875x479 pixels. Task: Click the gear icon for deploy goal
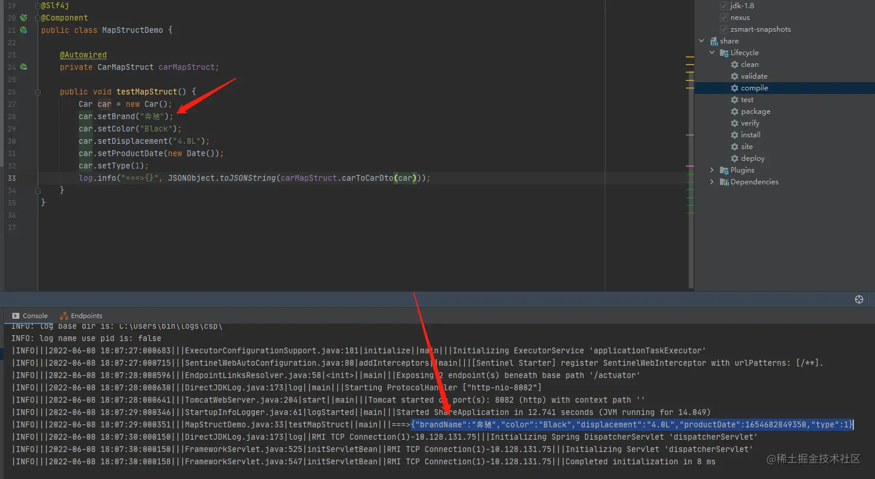point(735,158)
